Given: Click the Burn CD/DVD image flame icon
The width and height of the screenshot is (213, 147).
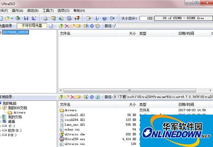Looking at the screenshot, I should coord(77,18).
